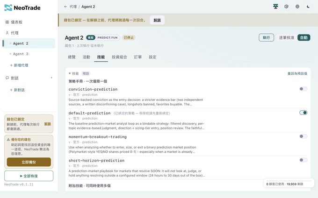The width and height of the screenshot is (318, 198).
Task: Click 重設為預設值 link
Action: [297, 73]
